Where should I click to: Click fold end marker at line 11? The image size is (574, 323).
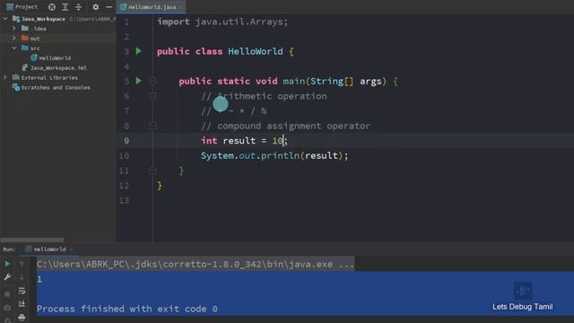click(x=152, y=170)
